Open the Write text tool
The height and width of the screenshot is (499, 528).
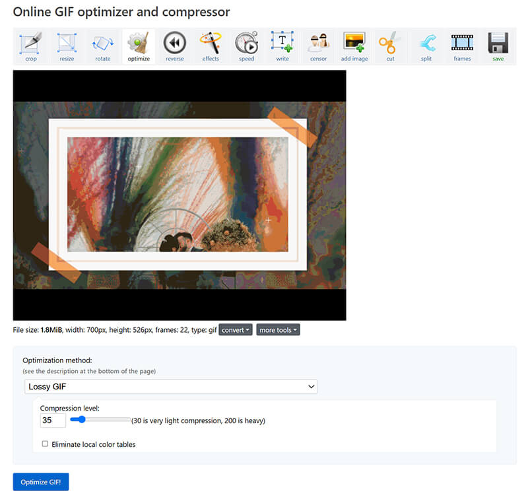click(282, 45)
